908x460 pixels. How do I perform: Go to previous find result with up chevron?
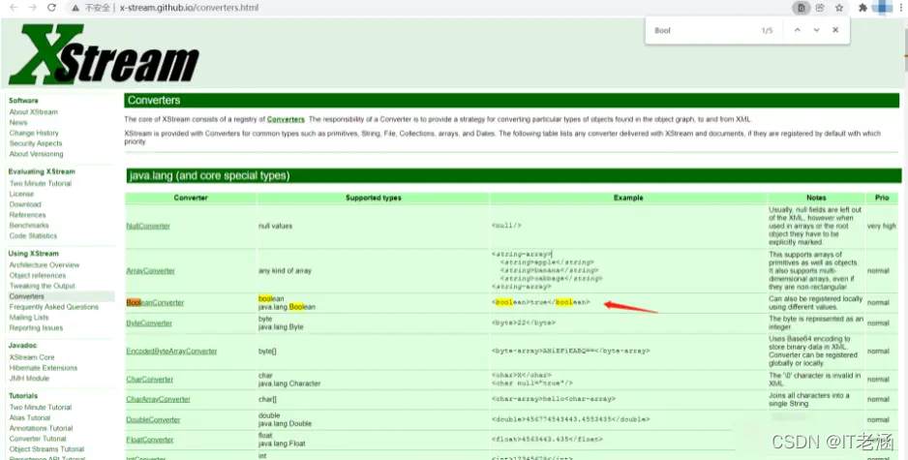798,30
